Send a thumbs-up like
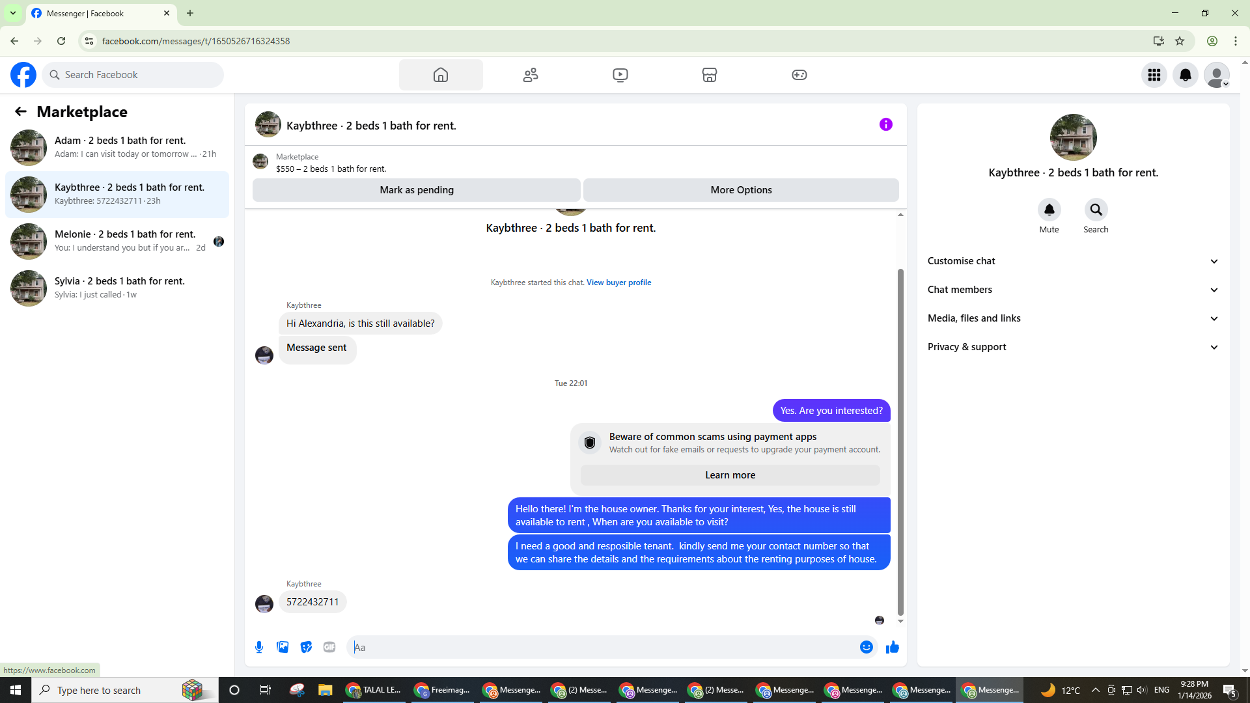 coord(893,647)
